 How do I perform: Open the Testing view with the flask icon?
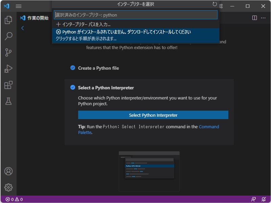click(8, 101)
